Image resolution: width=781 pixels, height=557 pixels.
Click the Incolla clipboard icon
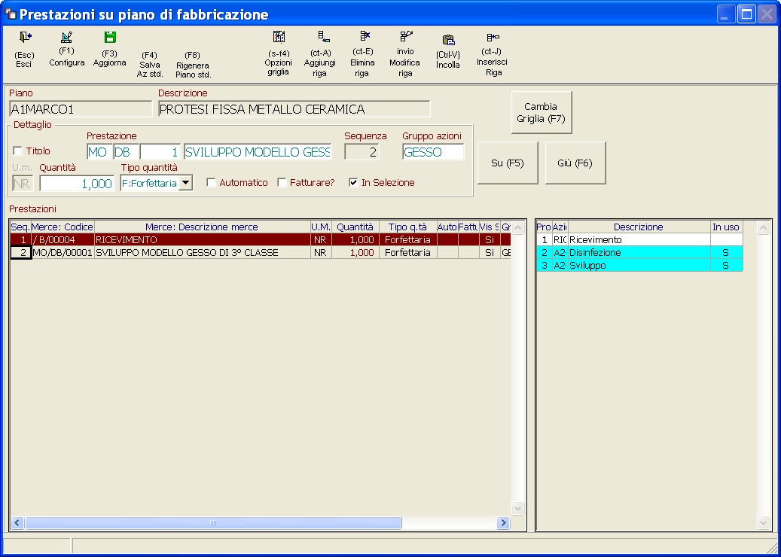point(448,40)
